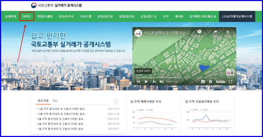The image size is (263, 137).
Task: Open the 11월 주택 통계 press release
Action: [x=62, y=109]
